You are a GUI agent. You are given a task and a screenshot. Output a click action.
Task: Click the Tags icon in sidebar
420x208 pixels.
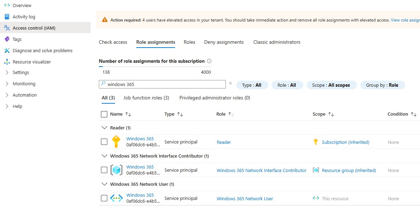(7, 39)
